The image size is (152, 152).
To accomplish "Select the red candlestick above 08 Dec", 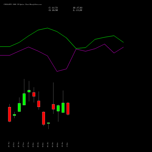I will 53,107.
